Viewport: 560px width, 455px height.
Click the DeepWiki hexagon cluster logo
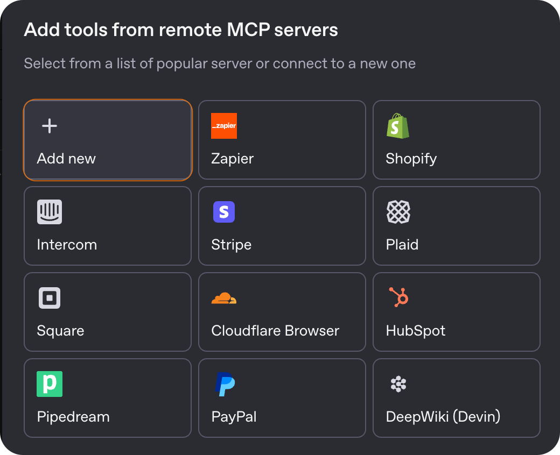coord(398,384)
